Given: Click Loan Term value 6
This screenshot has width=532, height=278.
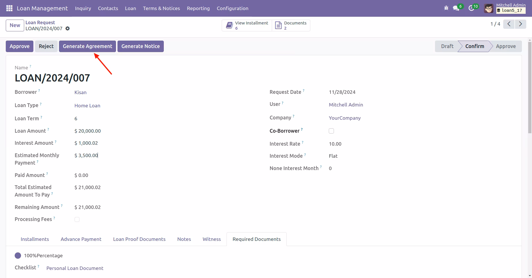Looking at the screenshot, I should pyautogui.click(x=76, y=119).
